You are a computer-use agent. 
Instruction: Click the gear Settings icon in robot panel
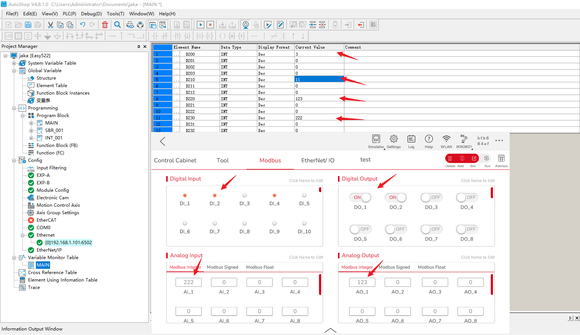tap(394, 139)
